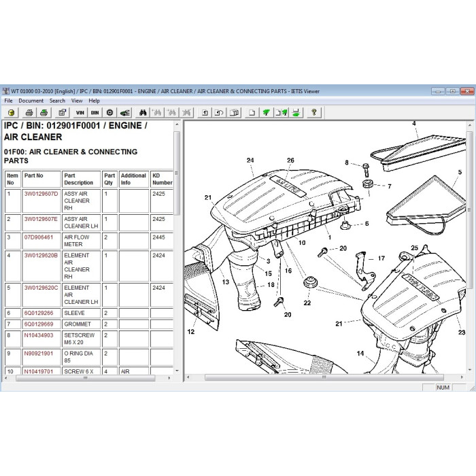Image resolution: width=476 pixels, height=476 pixels.
Task: Open part number 3W0129607E link
Action: pos(41,219)
